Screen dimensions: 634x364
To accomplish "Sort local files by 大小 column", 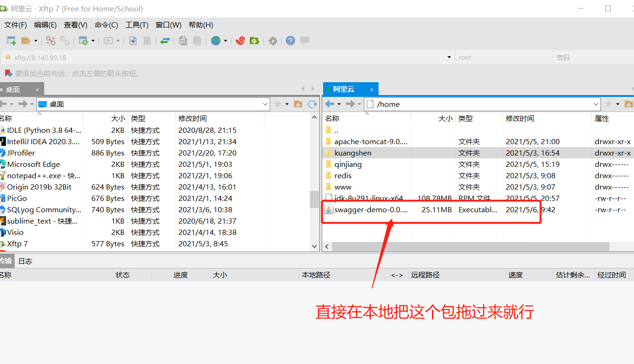I will coord(105,118).
